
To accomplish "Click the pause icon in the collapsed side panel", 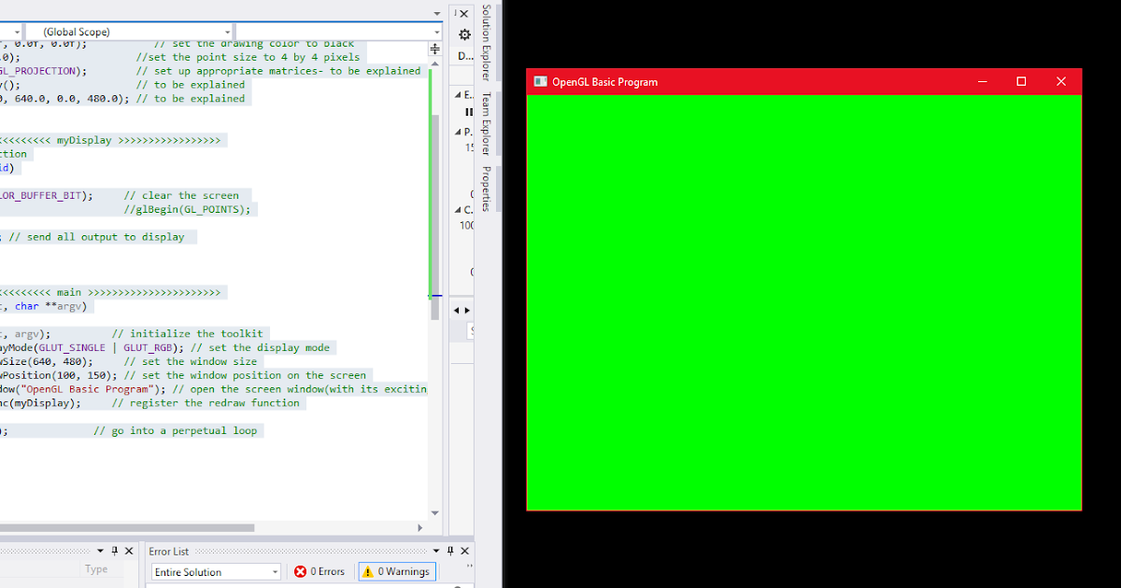I will click(469, 112).
